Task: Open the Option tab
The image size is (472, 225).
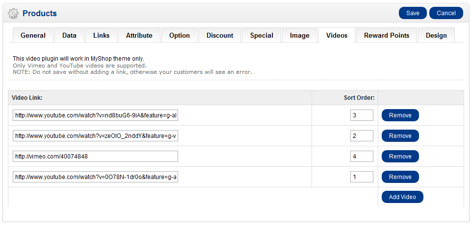Action: click(180, 35)
